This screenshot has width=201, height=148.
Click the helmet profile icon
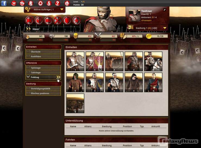31,3
